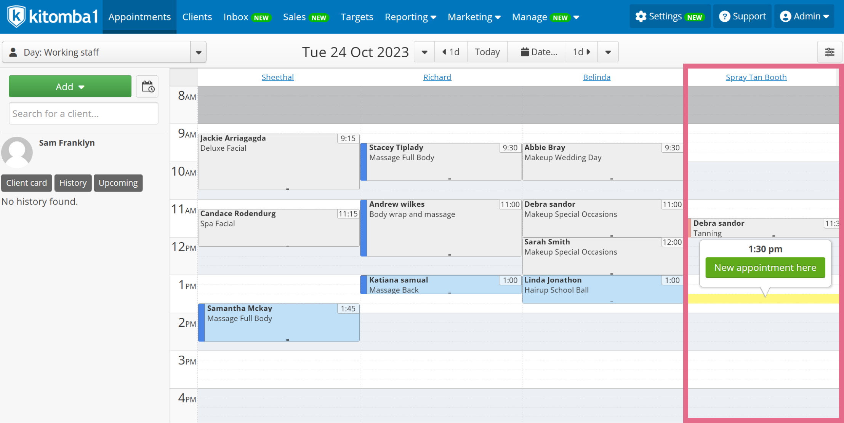844x423 pixels.
Task: Click the Search for a client field
Action: [83, 113]
